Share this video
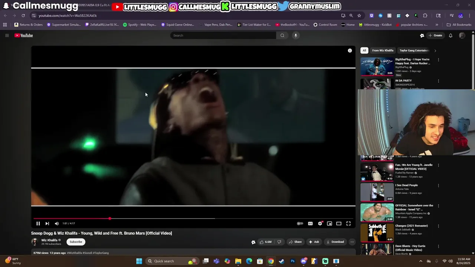Image resolution: width=475 pixels, height=267 pixels. (295, 242)
